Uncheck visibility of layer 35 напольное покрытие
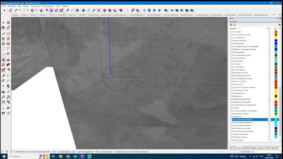Screen dimensions: 283x159 click(x=269, y=99)
